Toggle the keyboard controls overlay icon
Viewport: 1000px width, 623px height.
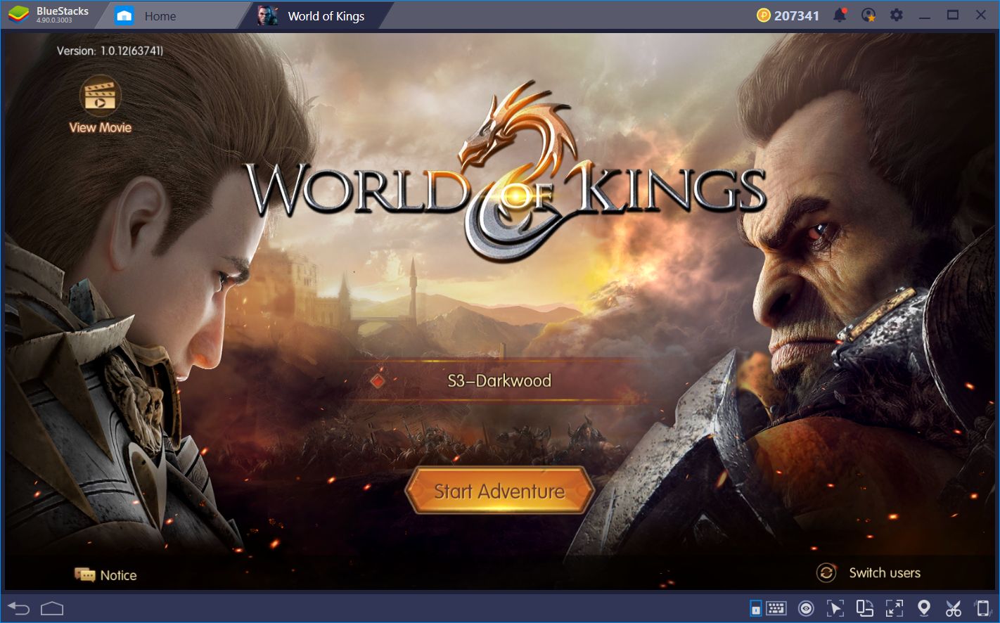coord(755,608)
